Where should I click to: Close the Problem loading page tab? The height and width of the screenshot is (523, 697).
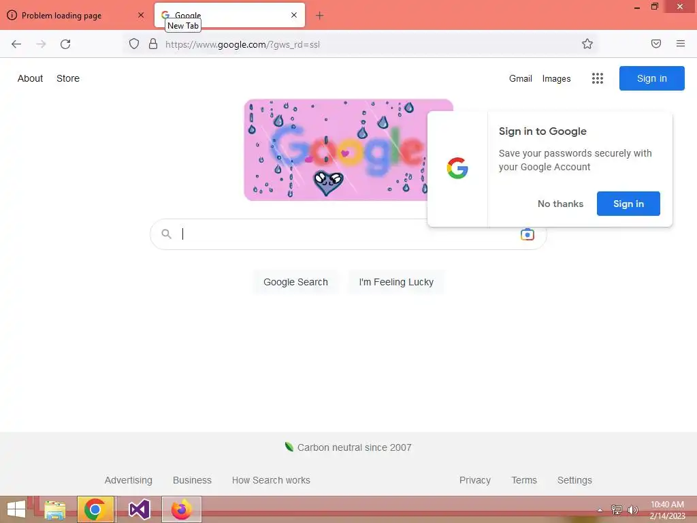click(141, 15)
